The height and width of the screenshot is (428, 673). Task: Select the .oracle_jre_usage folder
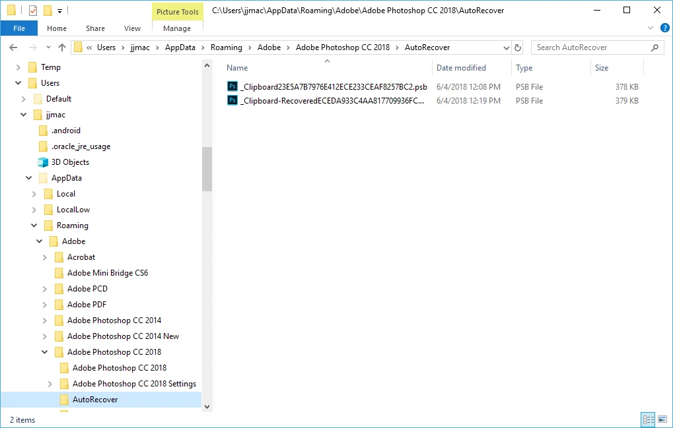click(81, 146)
